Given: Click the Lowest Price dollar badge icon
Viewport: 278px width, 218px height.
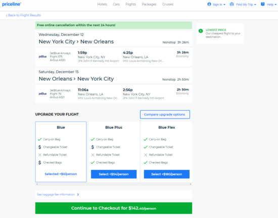Looking at the screenshot, I should point(201,31).
